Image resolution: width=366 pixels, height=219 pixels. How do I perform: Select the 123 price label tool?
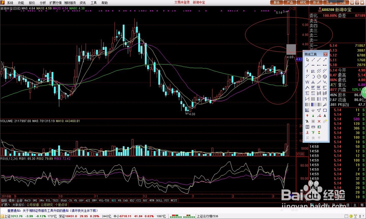pos(313,71)
